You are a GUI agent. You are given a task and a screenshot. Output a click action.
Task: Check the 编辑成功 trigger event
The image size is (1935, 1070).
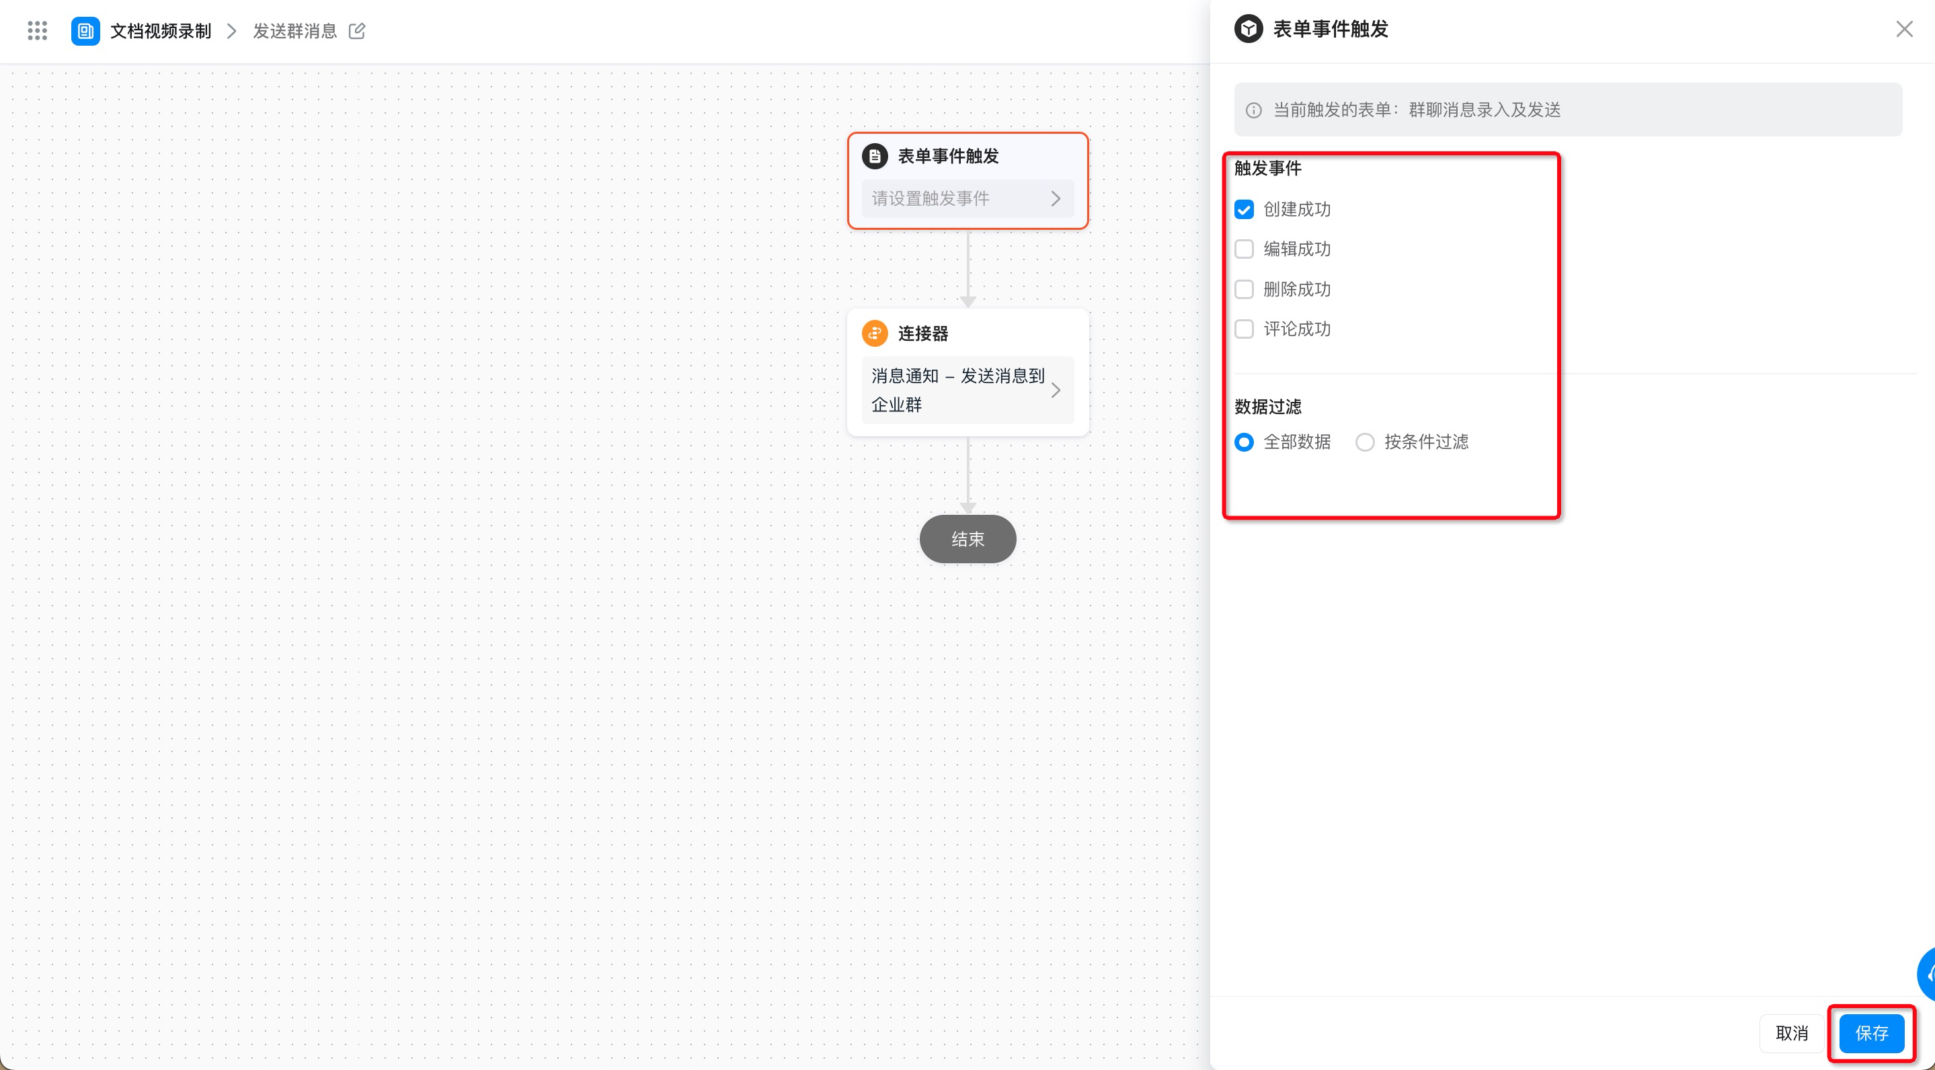[x=1244, y=249]
